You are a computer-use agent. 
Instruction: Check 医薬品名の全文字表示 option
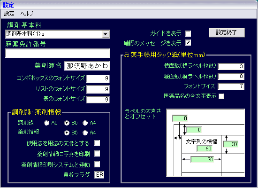[221, 96]
